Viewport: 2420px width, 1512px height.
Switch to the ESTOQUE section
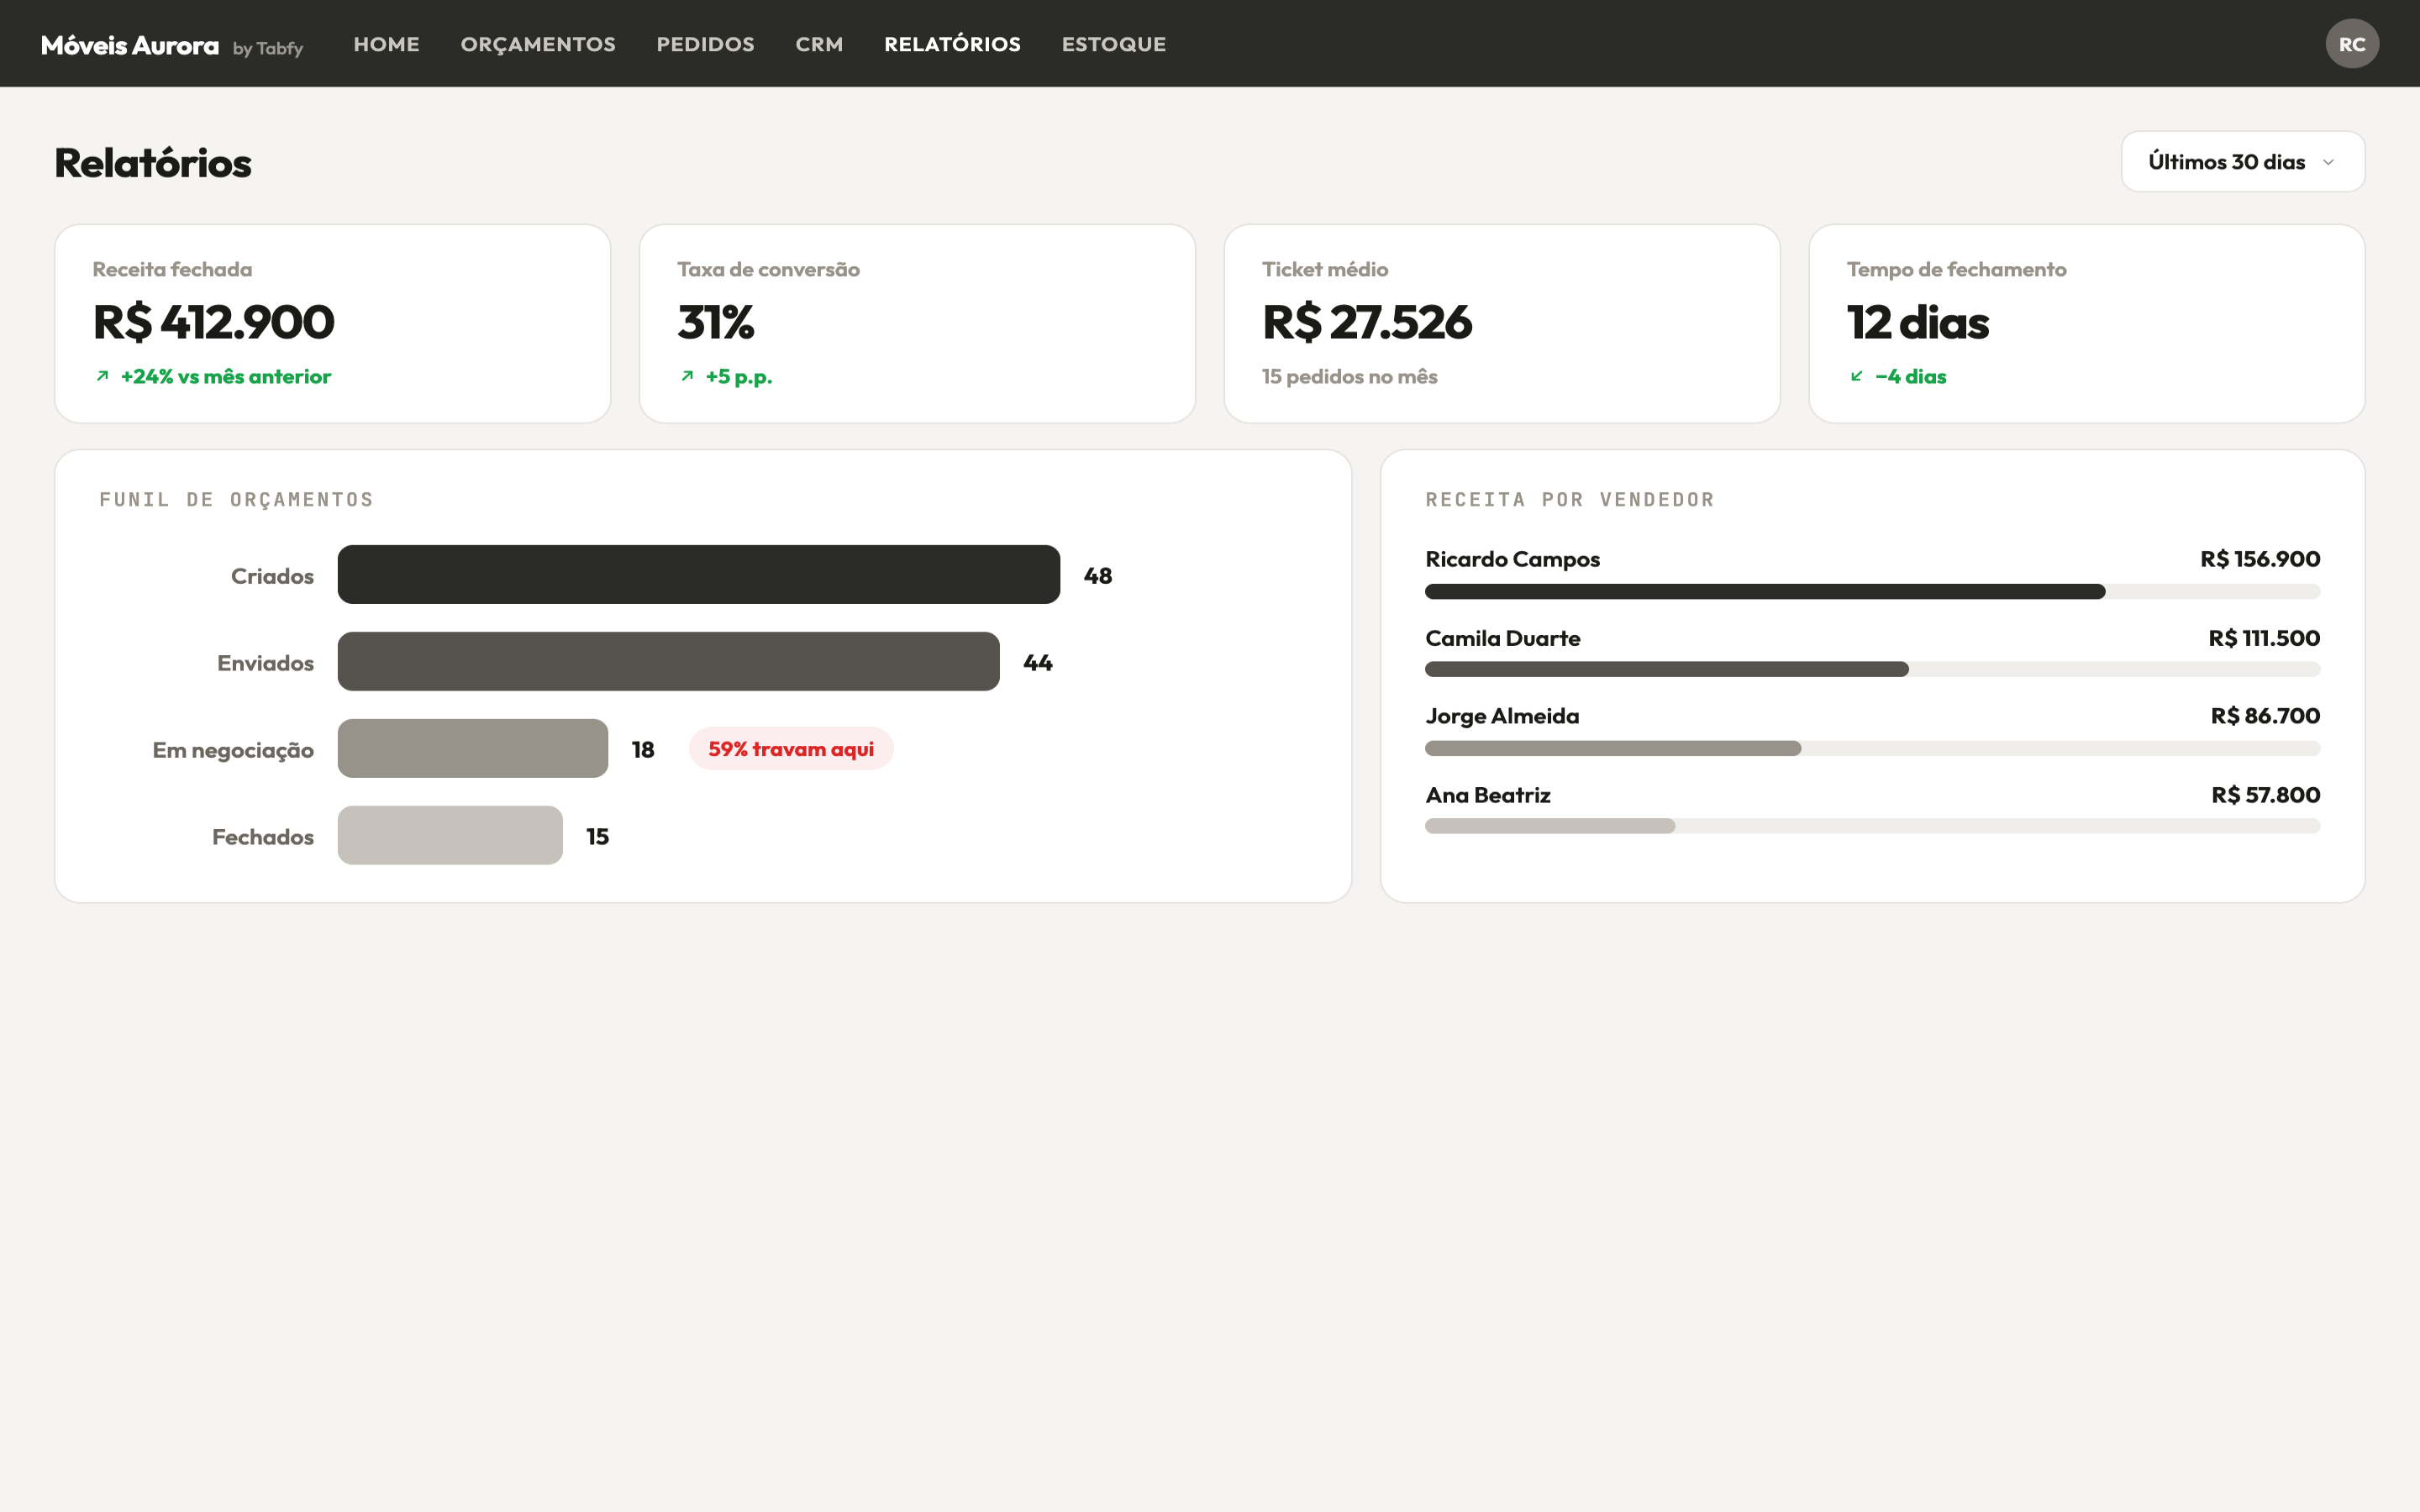1114,44
